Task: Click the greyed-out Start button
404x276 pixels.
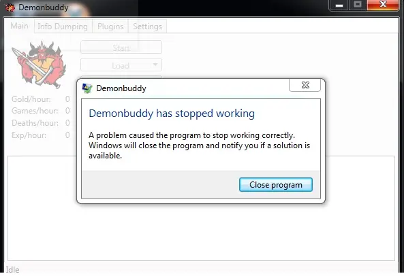Action: point(121,48)
